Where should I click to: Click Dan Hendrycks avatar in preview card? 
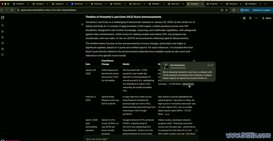pyautogui.click(x=166, y=66)
